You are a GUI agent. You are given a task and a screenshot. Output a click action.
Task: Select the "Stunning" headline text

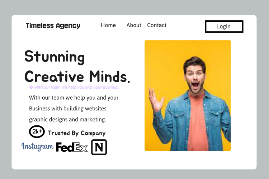(55, 57)
